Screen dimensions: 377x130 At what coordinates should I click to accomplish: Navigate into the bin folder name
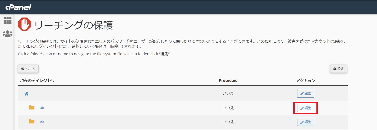coord(42,108)
